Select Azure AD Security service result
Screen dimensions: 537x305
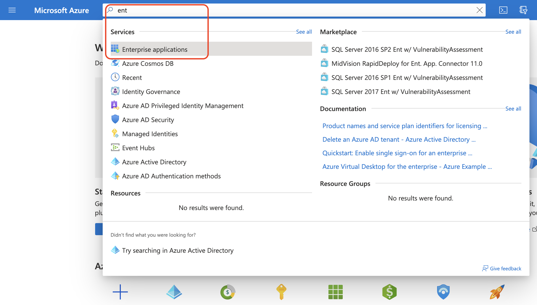pyautogui.click(x=211, y=120)
